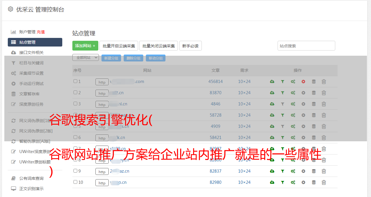This screenshot has height=197, width=371.
Task: Click cloud upload icon in 58421 row
Action: pos(272,138)
